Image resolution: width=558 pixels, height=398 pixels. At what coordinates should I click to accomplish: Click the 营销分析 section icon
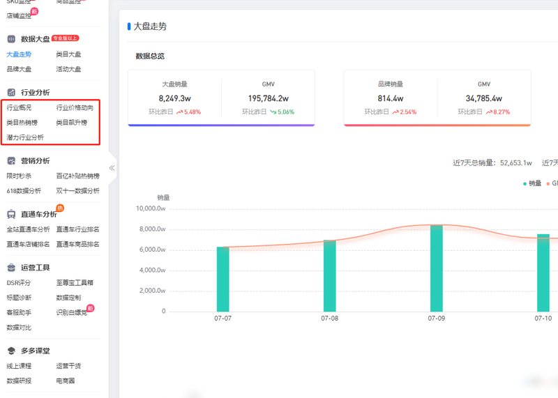click(x=11, y=161)
